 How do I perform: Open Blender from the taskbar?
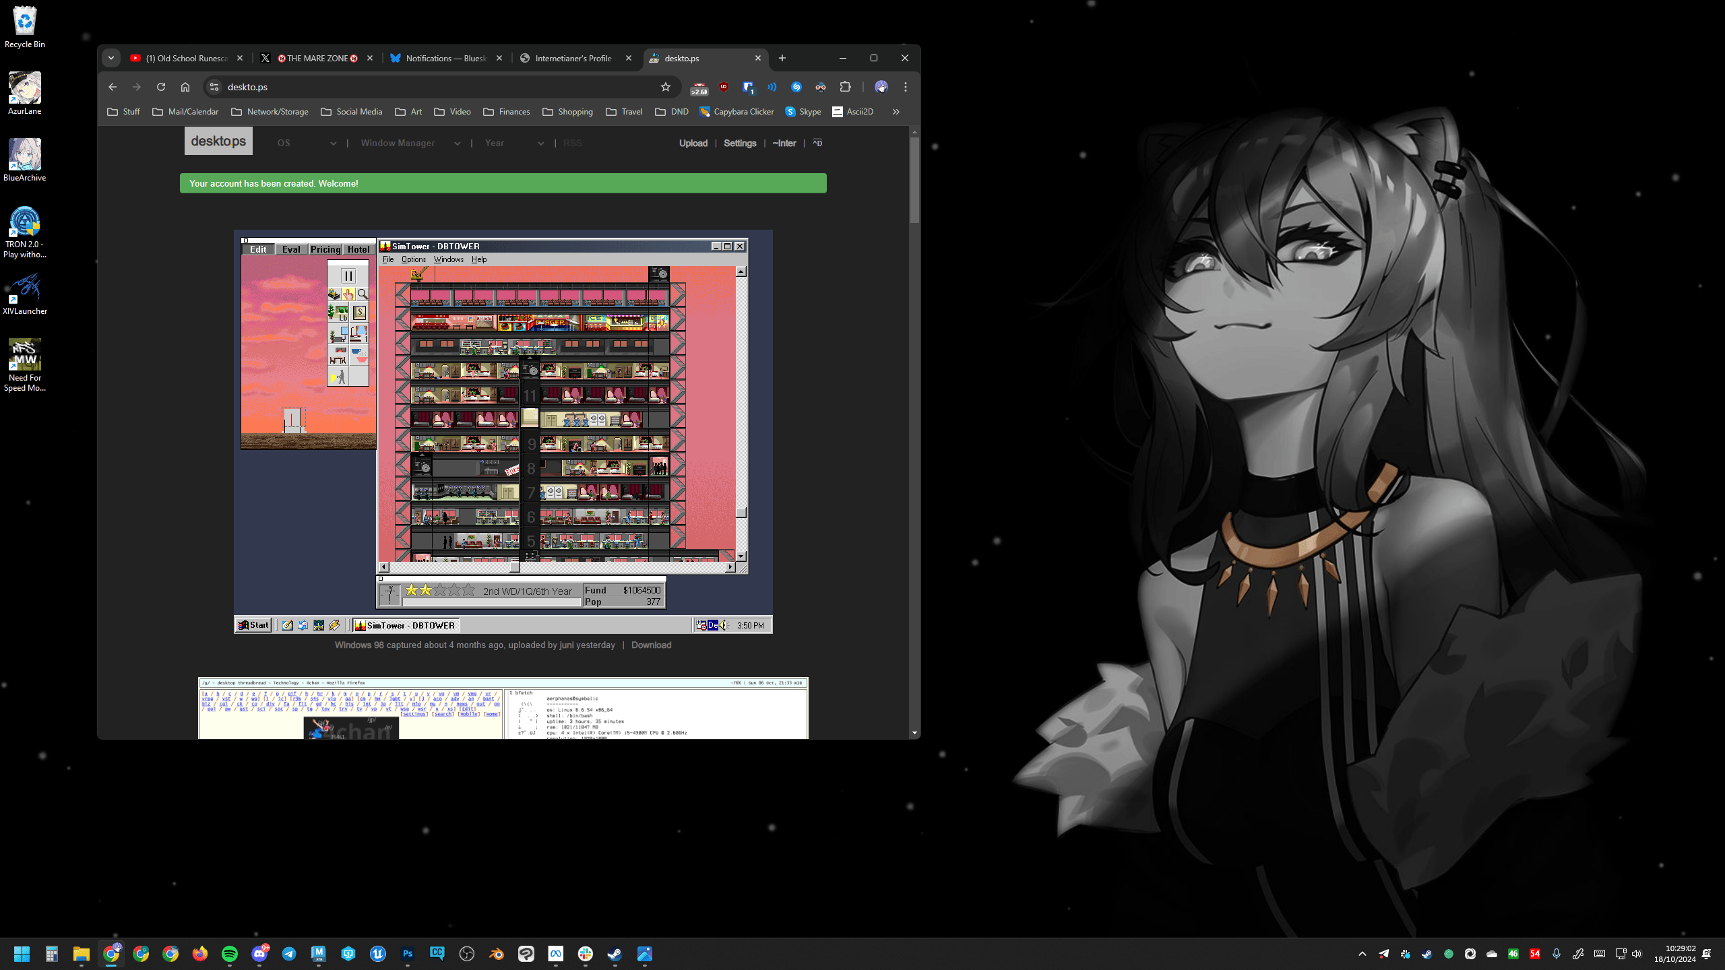click(497, 954)
